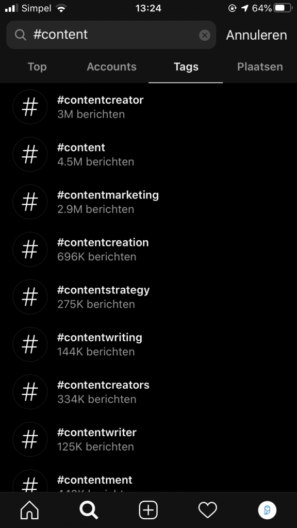Open the Home feed icon
Screen dimensions: 297x528
pos(29,510)
